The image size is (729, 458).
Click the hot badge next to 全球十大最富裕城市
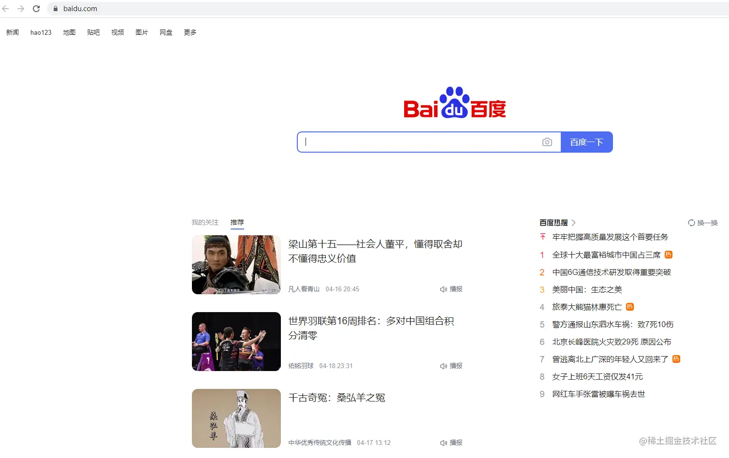coord(669,255)
